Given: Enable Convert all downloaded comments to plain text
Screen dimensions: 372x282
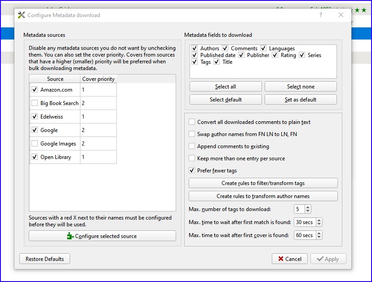Looking at the screenshot, I should [x=192, y=122].
